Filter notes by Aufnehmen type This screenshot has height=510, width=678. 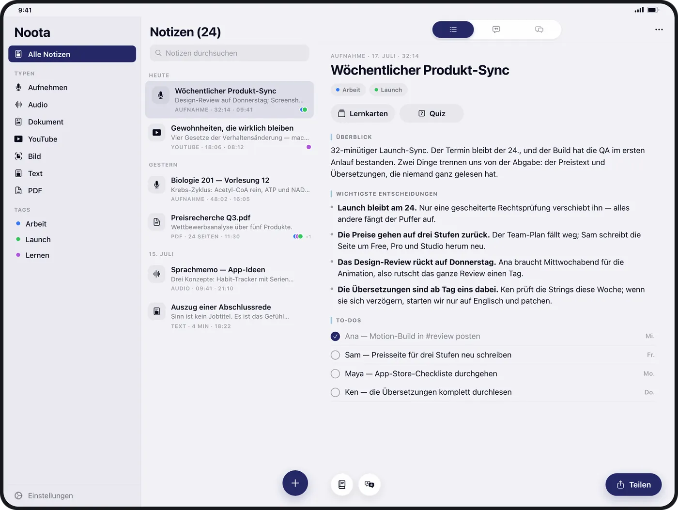(72, 88)
